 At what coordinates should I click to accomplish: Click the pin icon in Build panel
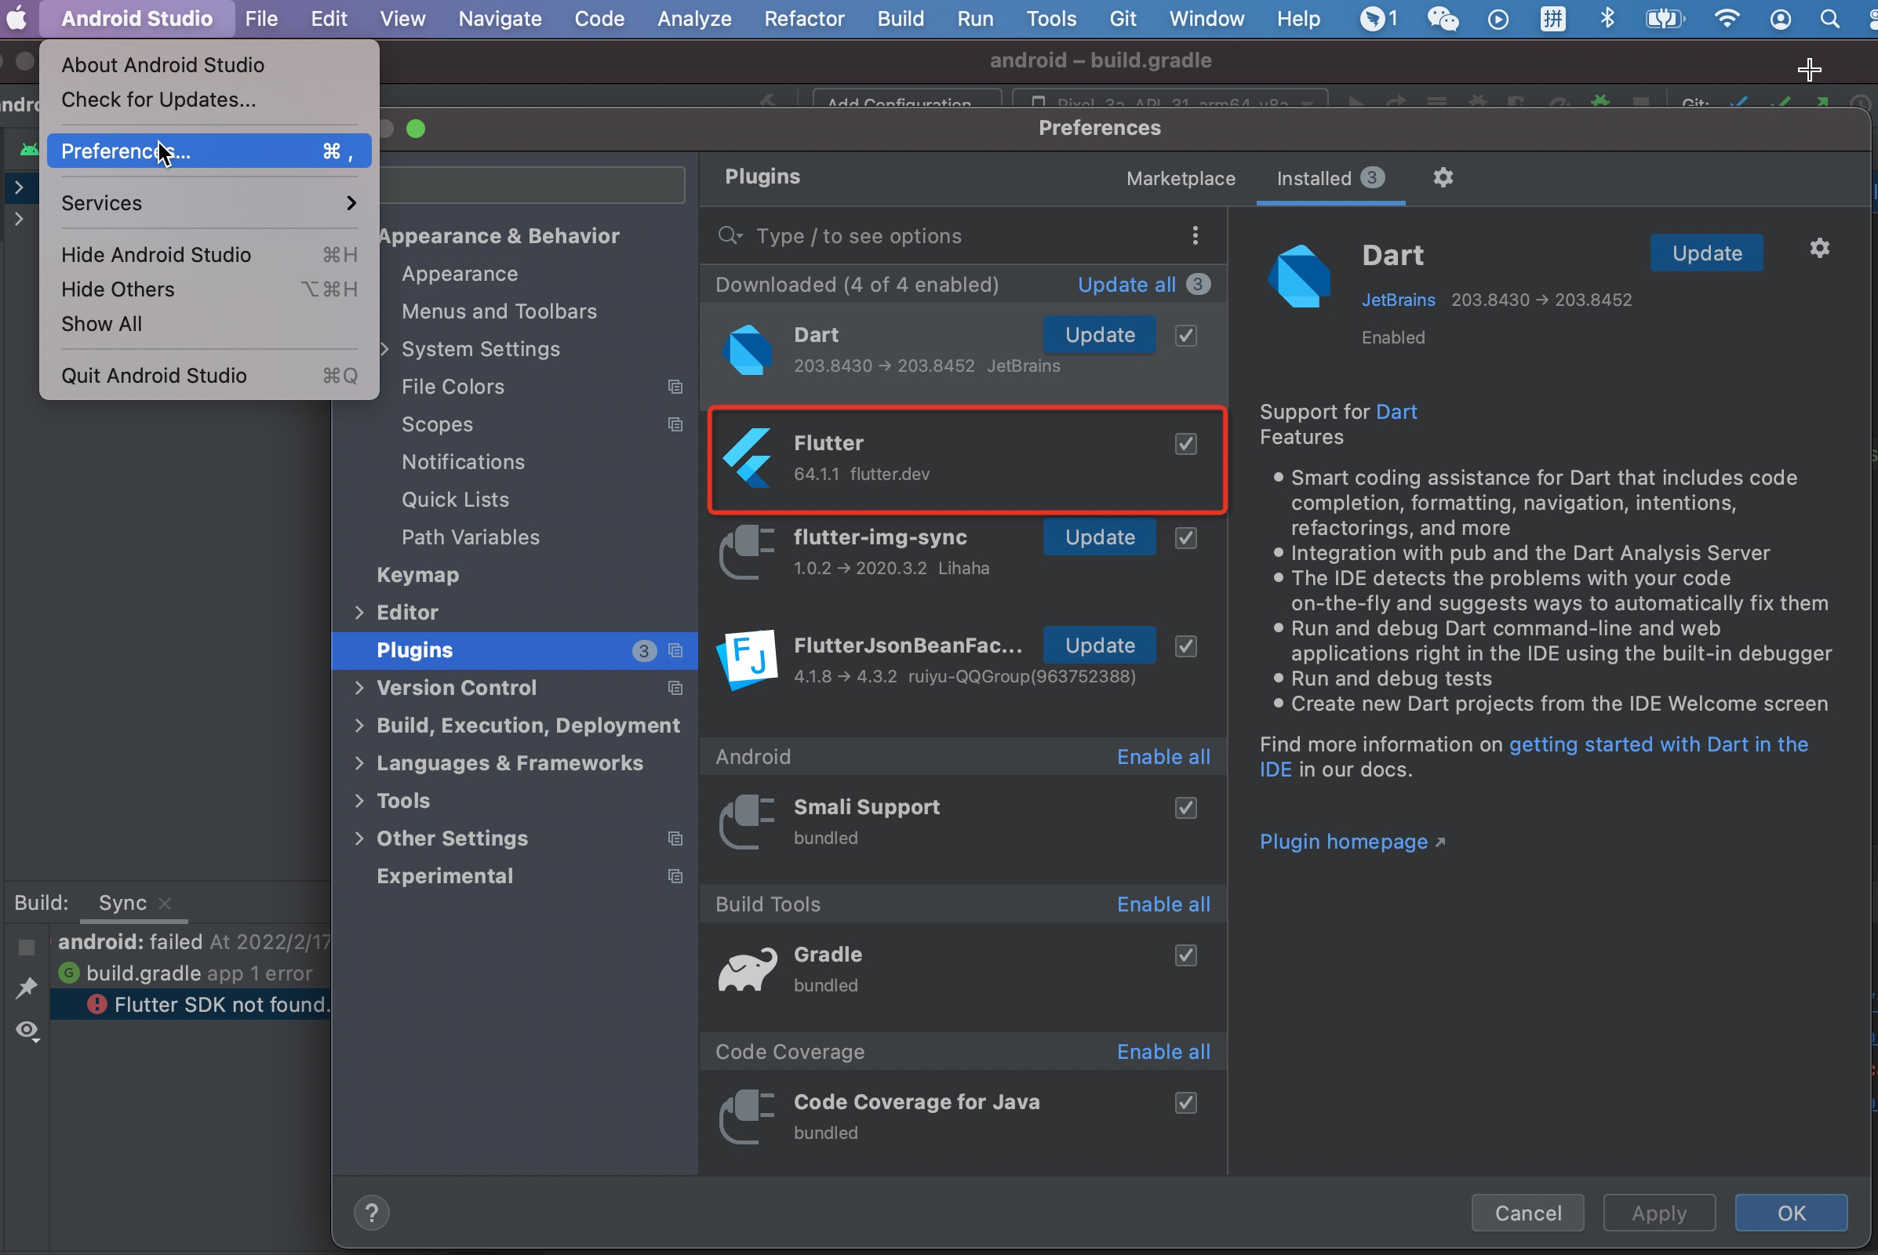coord(27,988)
